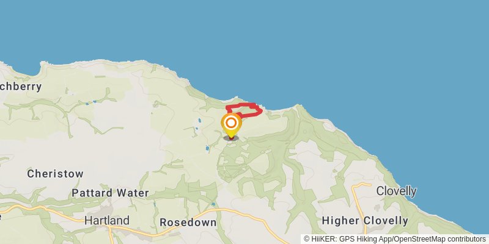Click the Clovelly town label
The image size is (489, 244).
click(396, 191)
